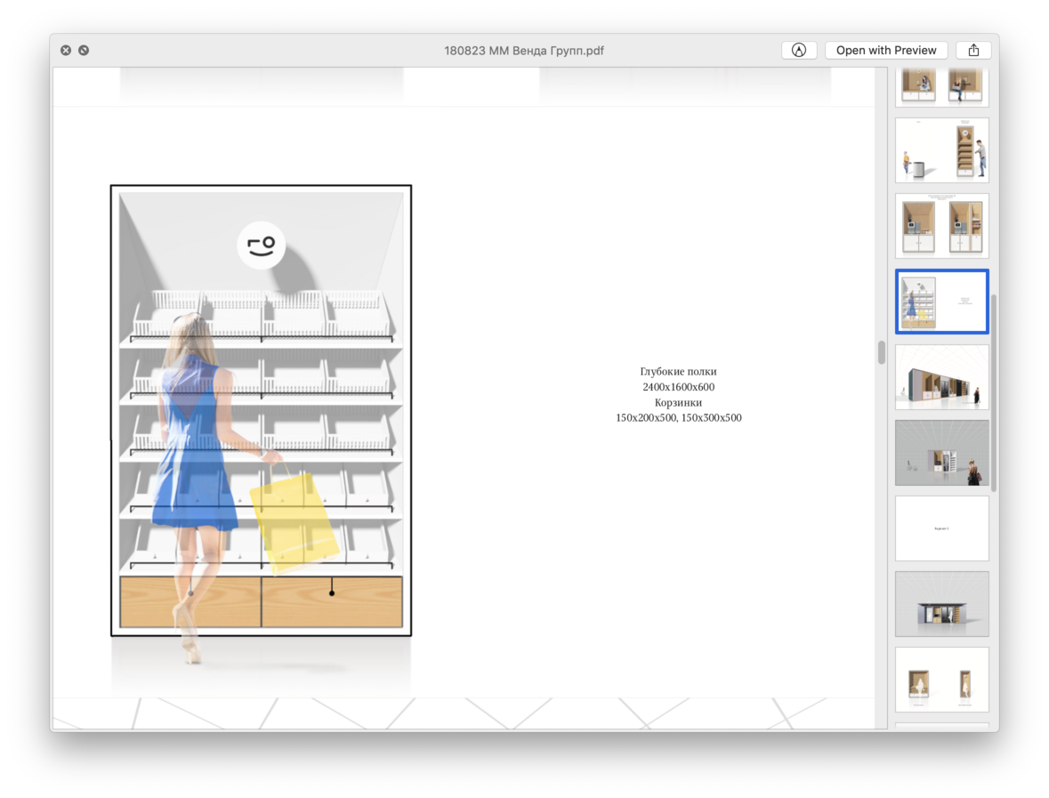Click the smiley logo circle on shelf drawing
The image size is (1049, 798).
pyautogui.click(x=262, y=245)
